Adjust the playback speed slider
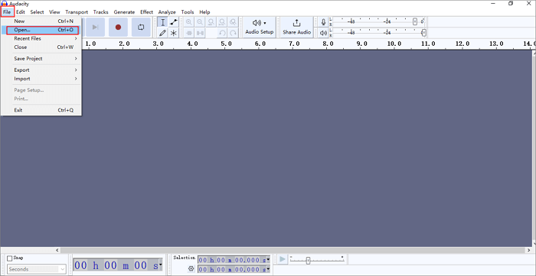 click(x=308, y=261)
